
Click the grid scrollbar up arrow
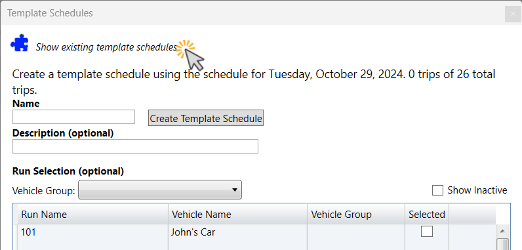click(502, 231)
